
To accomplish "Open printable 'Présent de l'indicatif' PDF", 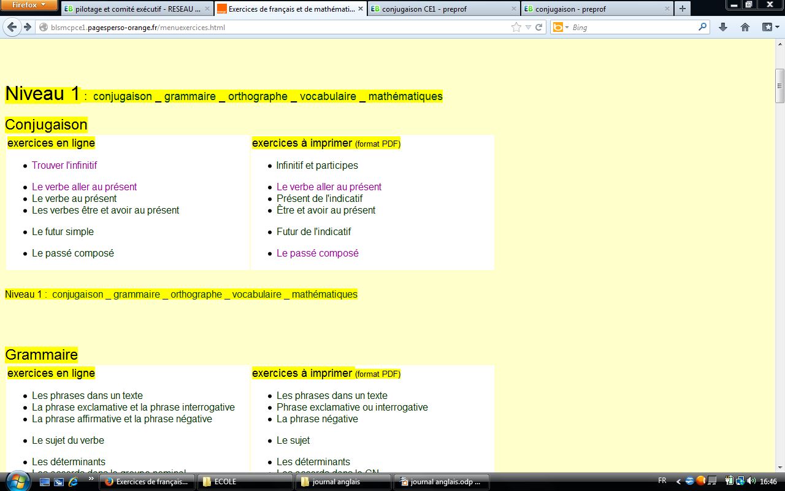I will 320,198.
